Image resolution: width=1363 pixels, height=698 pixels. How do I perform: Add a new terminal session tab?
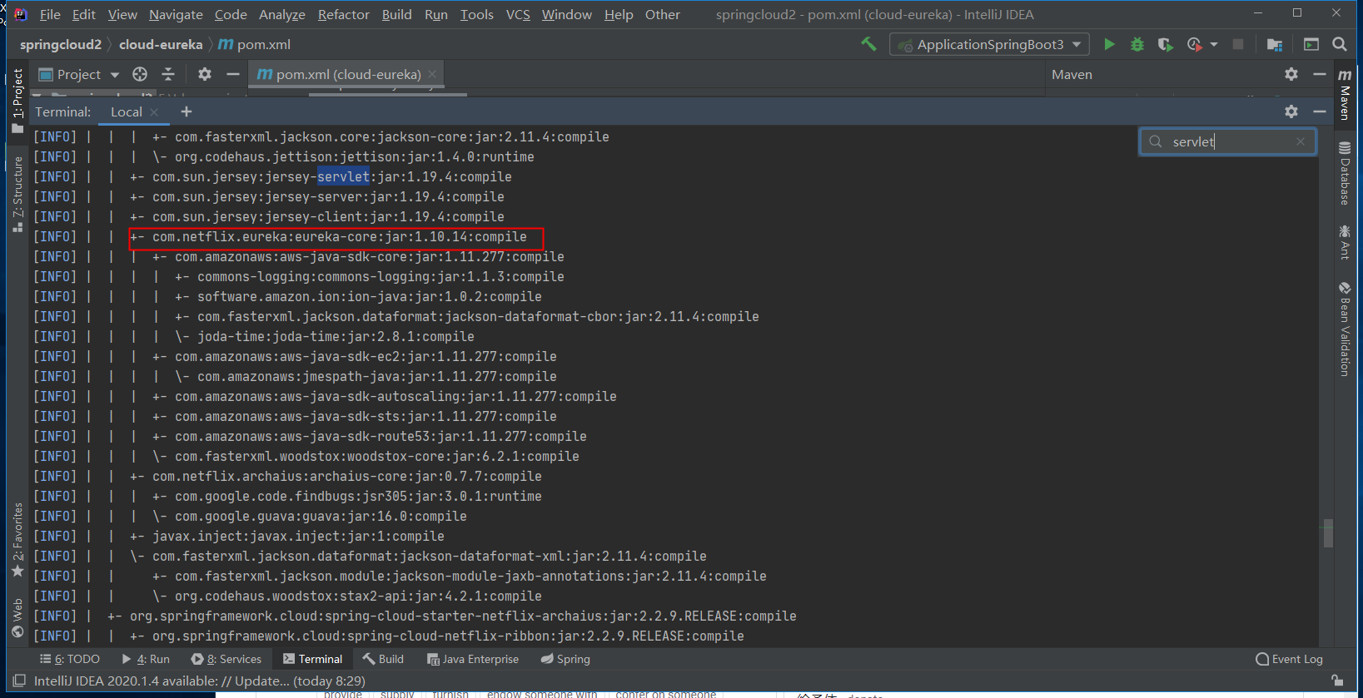[x=187, y=111]
